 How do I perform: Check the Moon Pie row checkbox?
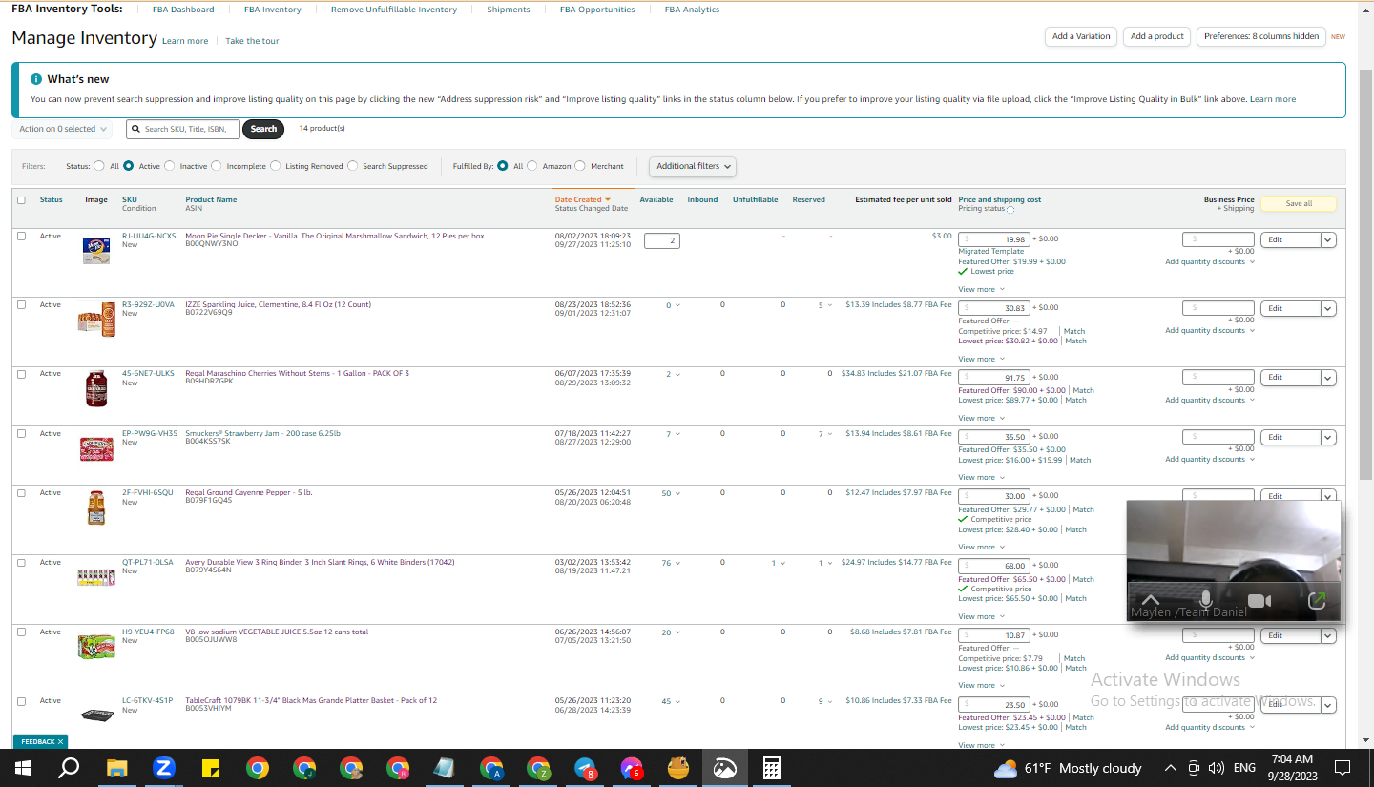point(21,236)
